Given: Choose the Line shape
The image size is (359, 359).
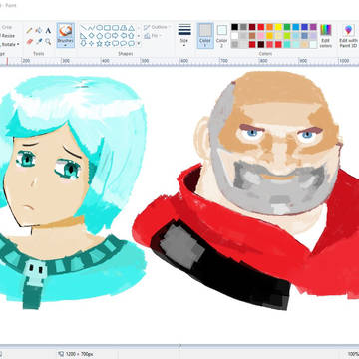Looking at the screenshot, I should pos(84,28).
